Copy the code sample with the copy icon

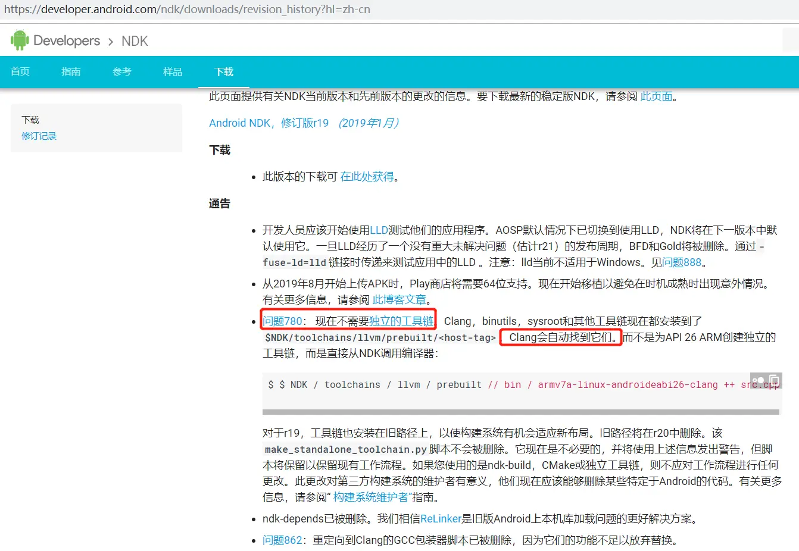click(774, 380)
